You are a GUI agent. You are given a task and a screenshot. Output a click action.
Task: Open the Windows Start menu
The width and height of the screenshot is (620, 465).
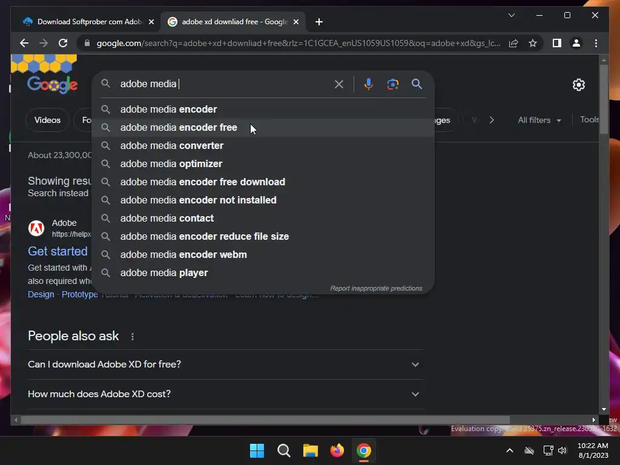pyautogui.click(x=257, y=450)
